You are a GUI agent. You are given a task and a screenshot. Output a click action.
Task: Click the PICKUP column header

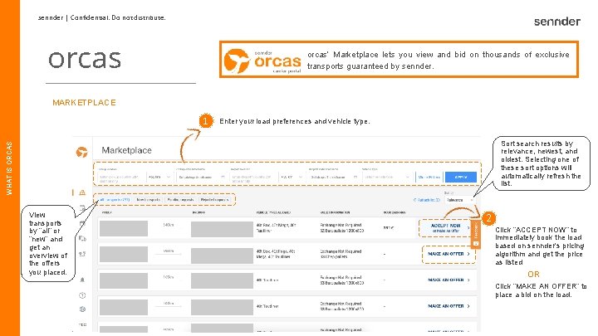coord(107,212)
